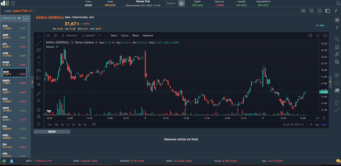This screenshot has height=166, width=341.
Task: Click the Salva button
Action: pyautogui.click(x=114, y=35)
